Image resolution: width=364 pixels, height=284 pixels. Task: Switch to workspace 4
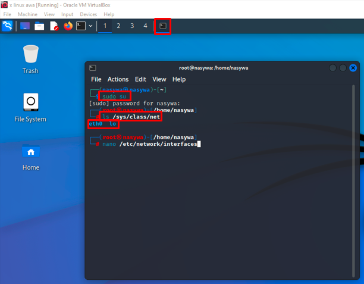click(145, 26)
